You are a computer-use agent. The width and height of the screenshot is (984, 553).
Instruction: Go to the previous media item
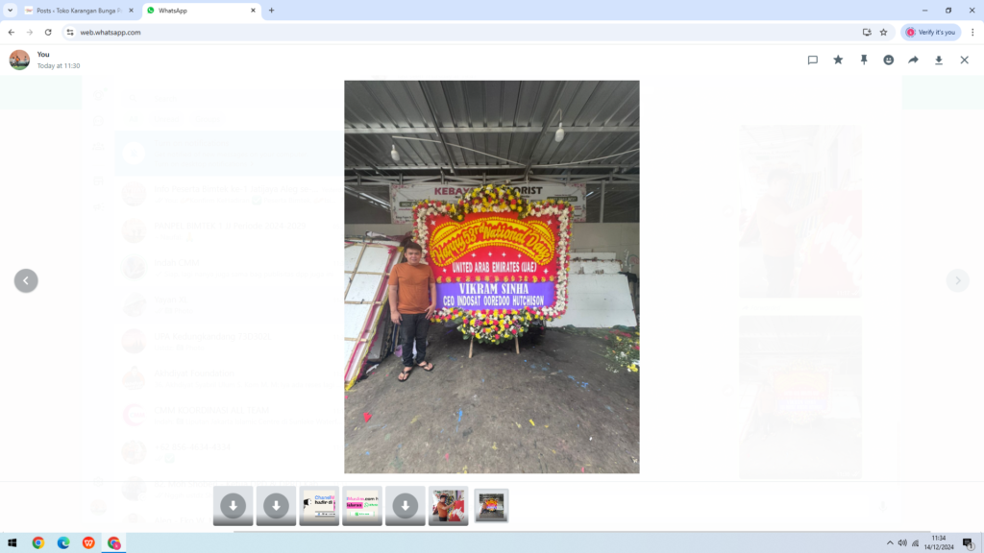(26, 280)
